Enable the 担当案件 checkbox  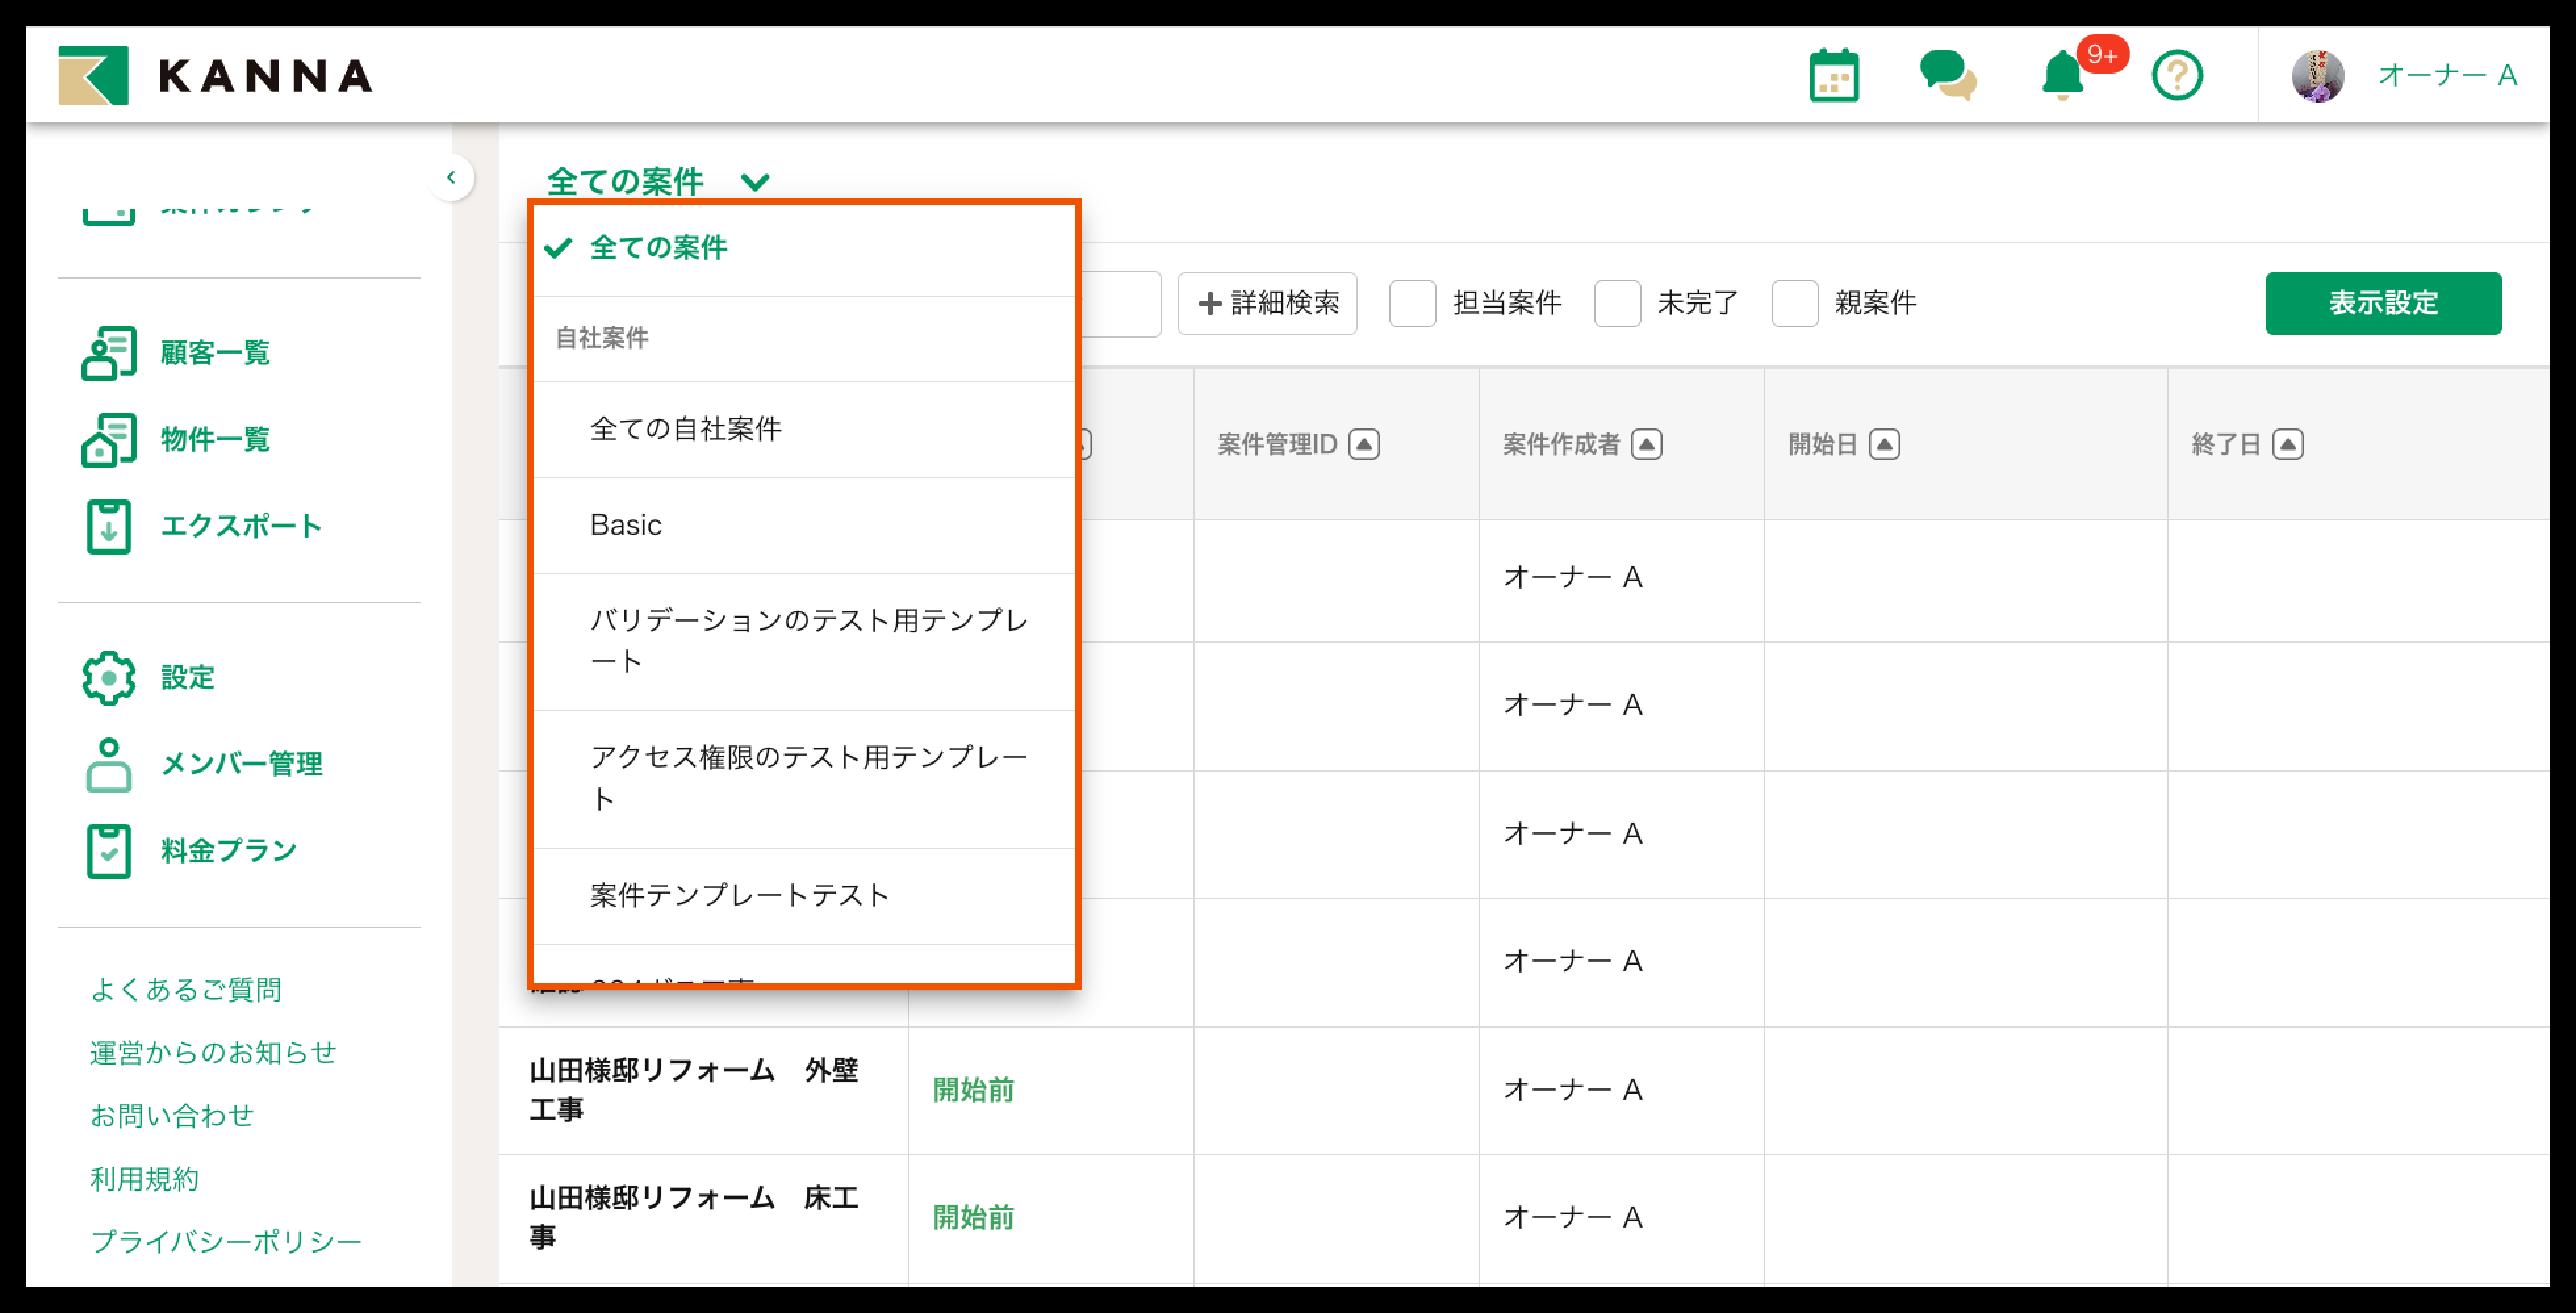(1412, 303)
